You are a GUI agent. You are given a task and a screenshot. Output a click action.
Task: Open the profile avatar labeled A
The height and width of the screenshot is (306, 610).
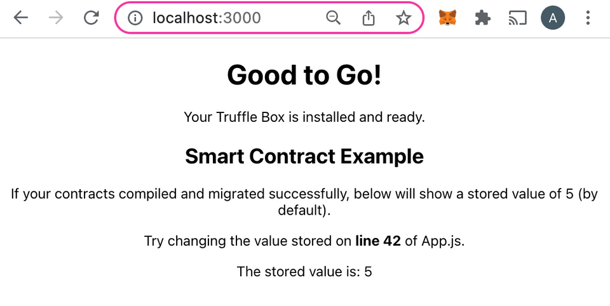click(553, 18)
